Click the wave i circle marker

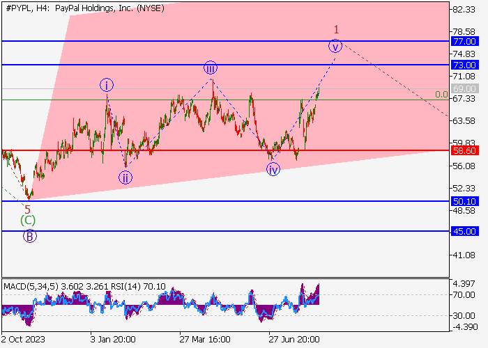[107, 85]
